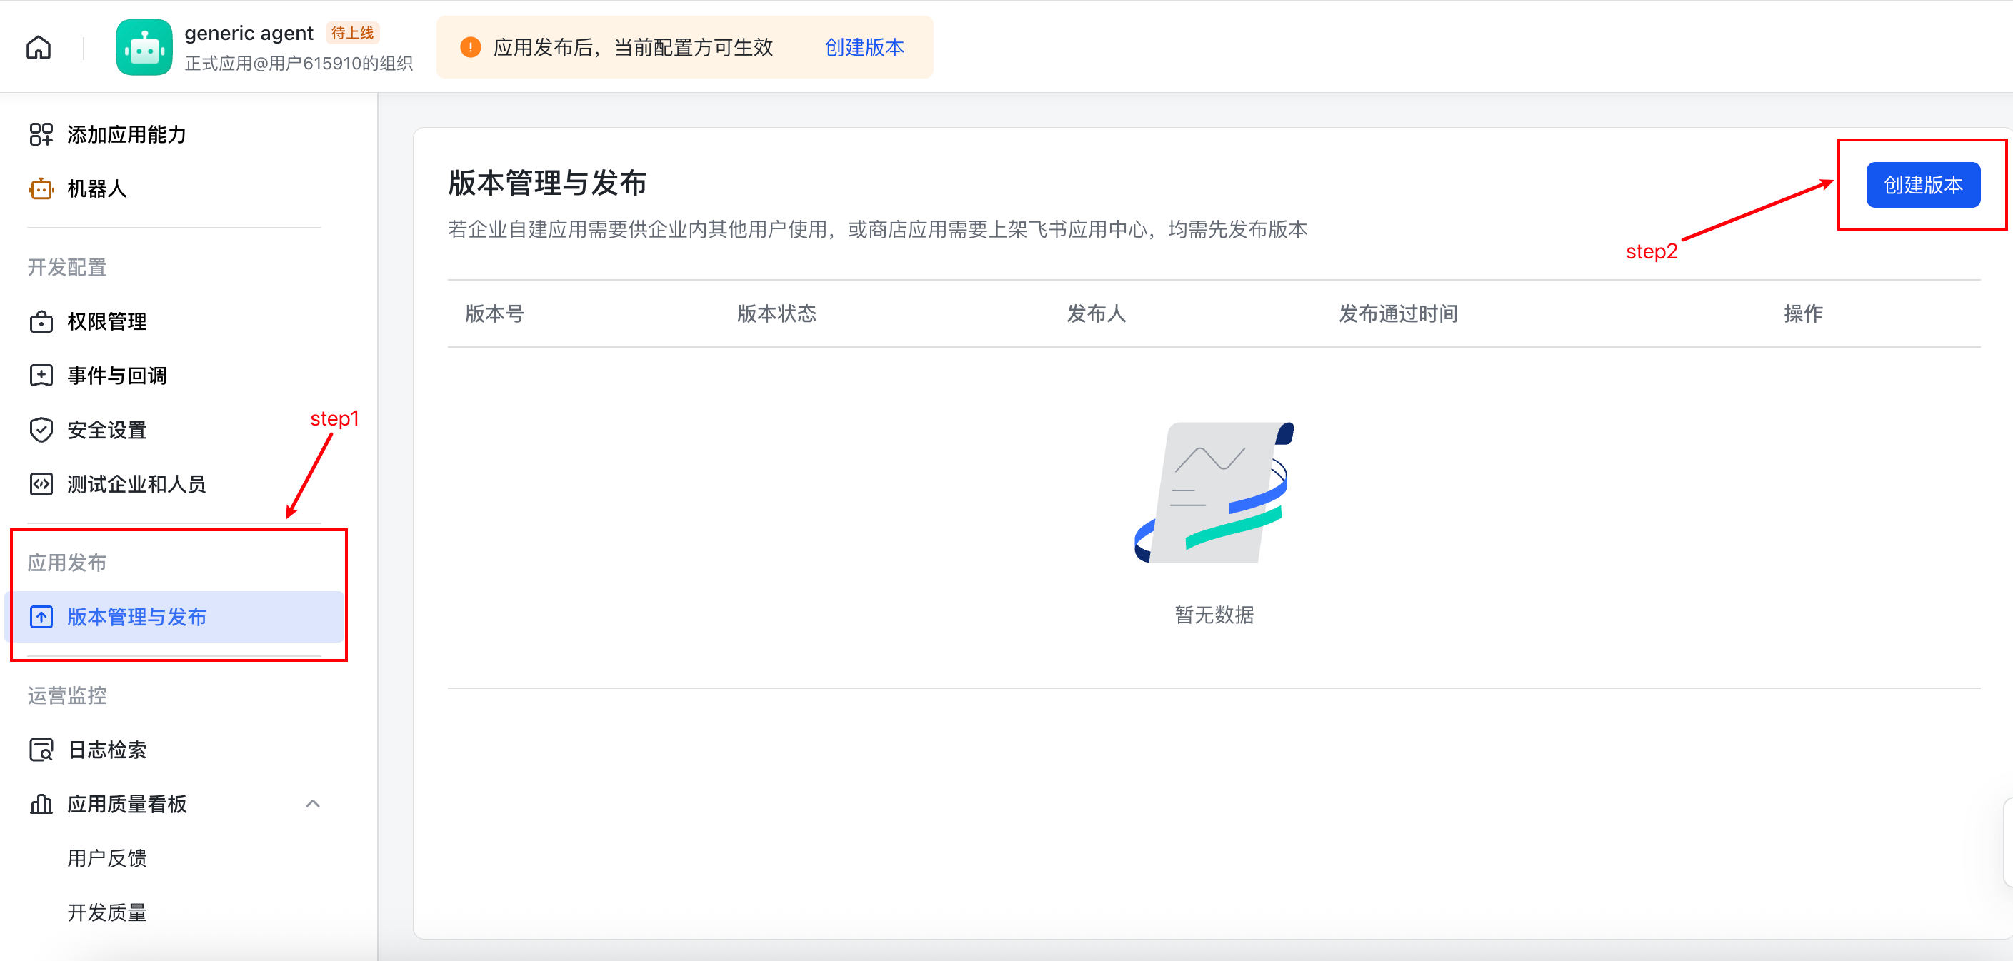Click the 事件与回调 plus-box icon
The width and height of the screenshot is (2013, 961).
(41, 376)
